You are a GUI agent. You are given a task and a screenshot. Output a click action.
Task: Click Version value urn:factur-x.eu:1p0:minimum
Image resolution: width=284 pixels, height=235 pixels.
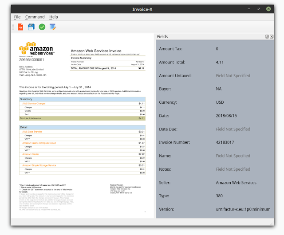tap(243, 209)
